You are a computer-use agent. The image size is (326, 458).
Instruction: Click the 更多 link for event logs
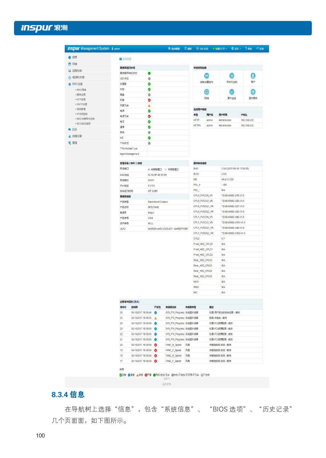pyautogui.click(x=137, y=301)
